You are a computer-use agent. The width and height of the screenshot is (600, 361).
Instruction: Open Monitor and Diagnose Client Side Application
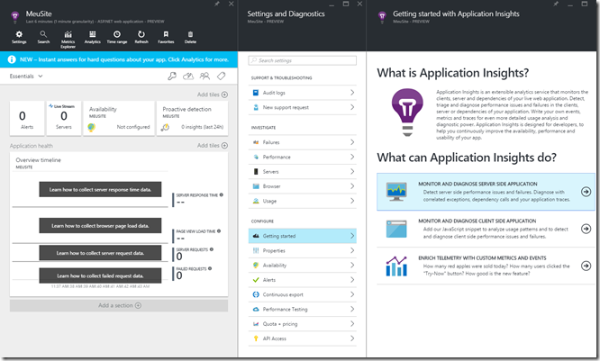click(x=486, y=229)
